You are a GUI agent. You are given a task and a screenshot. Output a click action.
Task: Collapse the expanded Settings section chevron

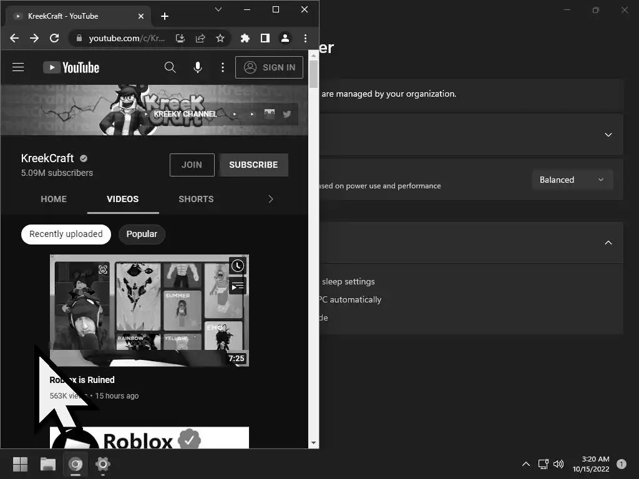pos(608,243)
